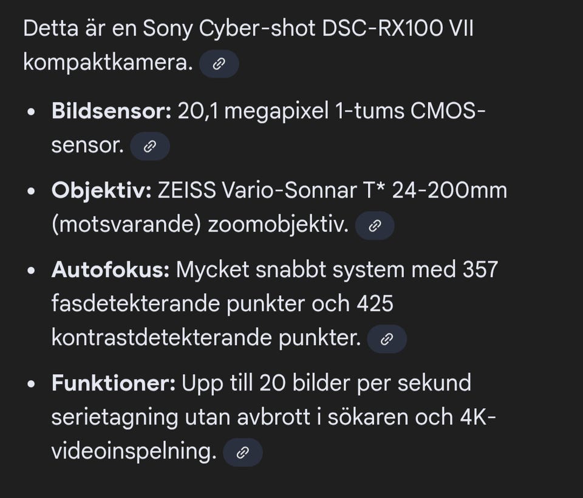
Task: Click the bold Bildsensor label
Action: (112, 112)
